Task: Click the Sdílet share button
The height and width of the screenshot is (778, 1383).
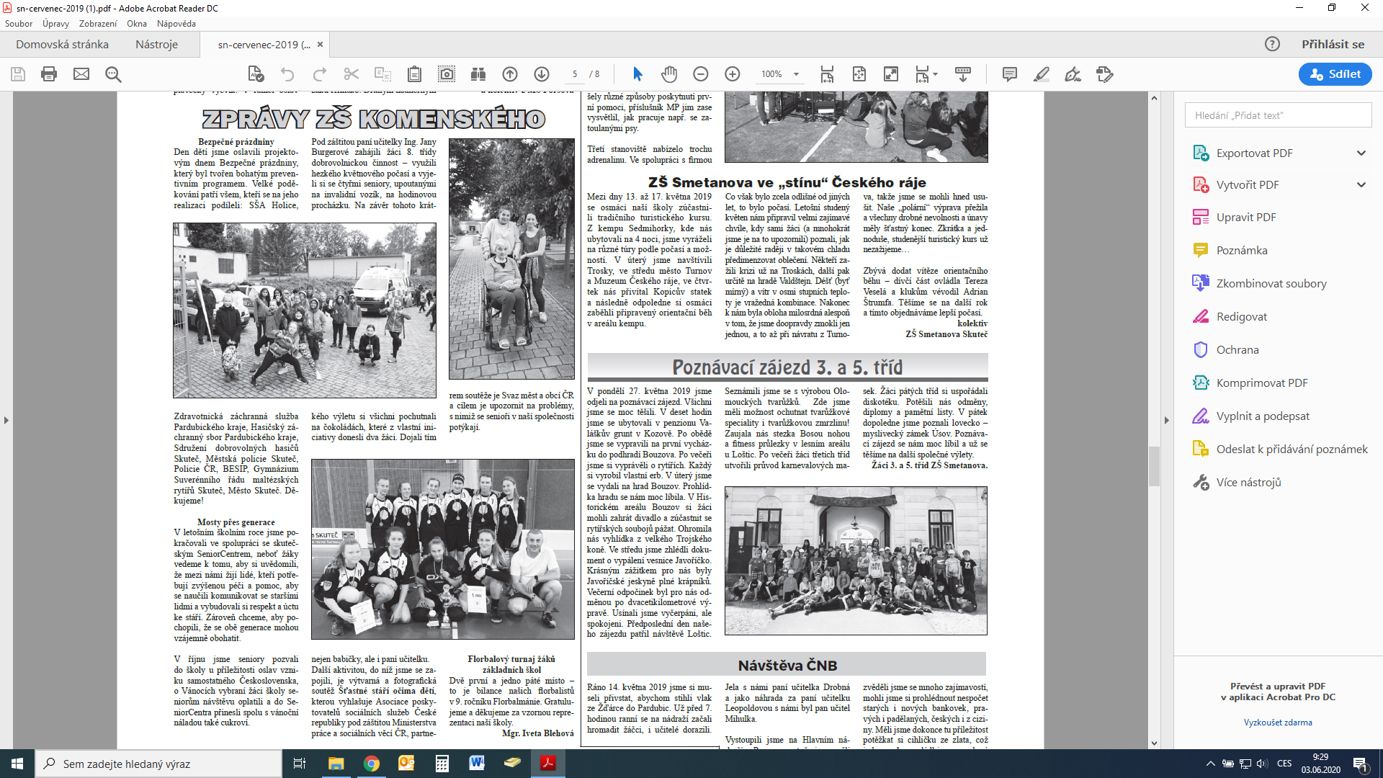Action: tap(1335, 73)
